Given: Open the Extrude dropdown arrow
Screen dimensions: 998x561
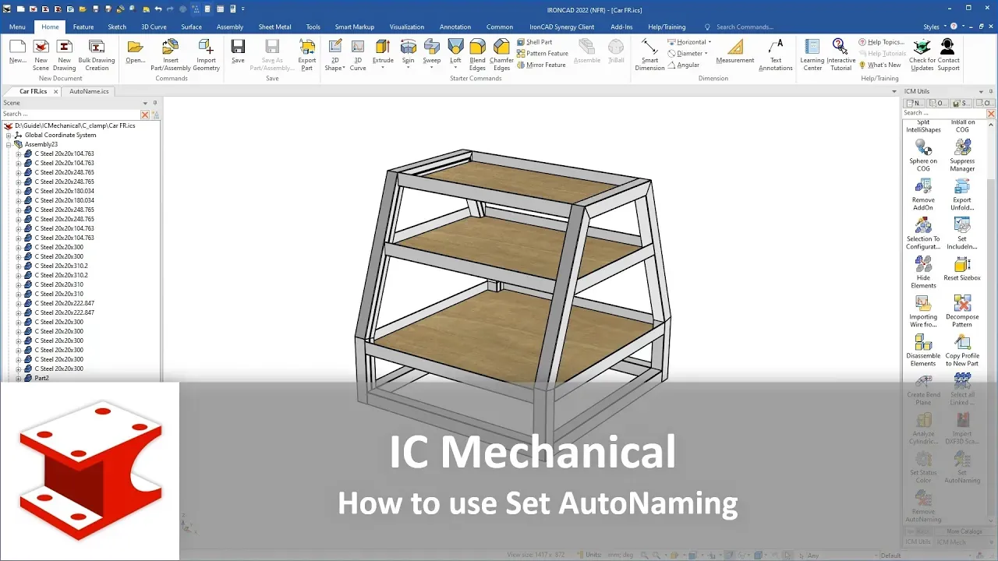Looking at the screenshot, I should [x=383, y=68].
